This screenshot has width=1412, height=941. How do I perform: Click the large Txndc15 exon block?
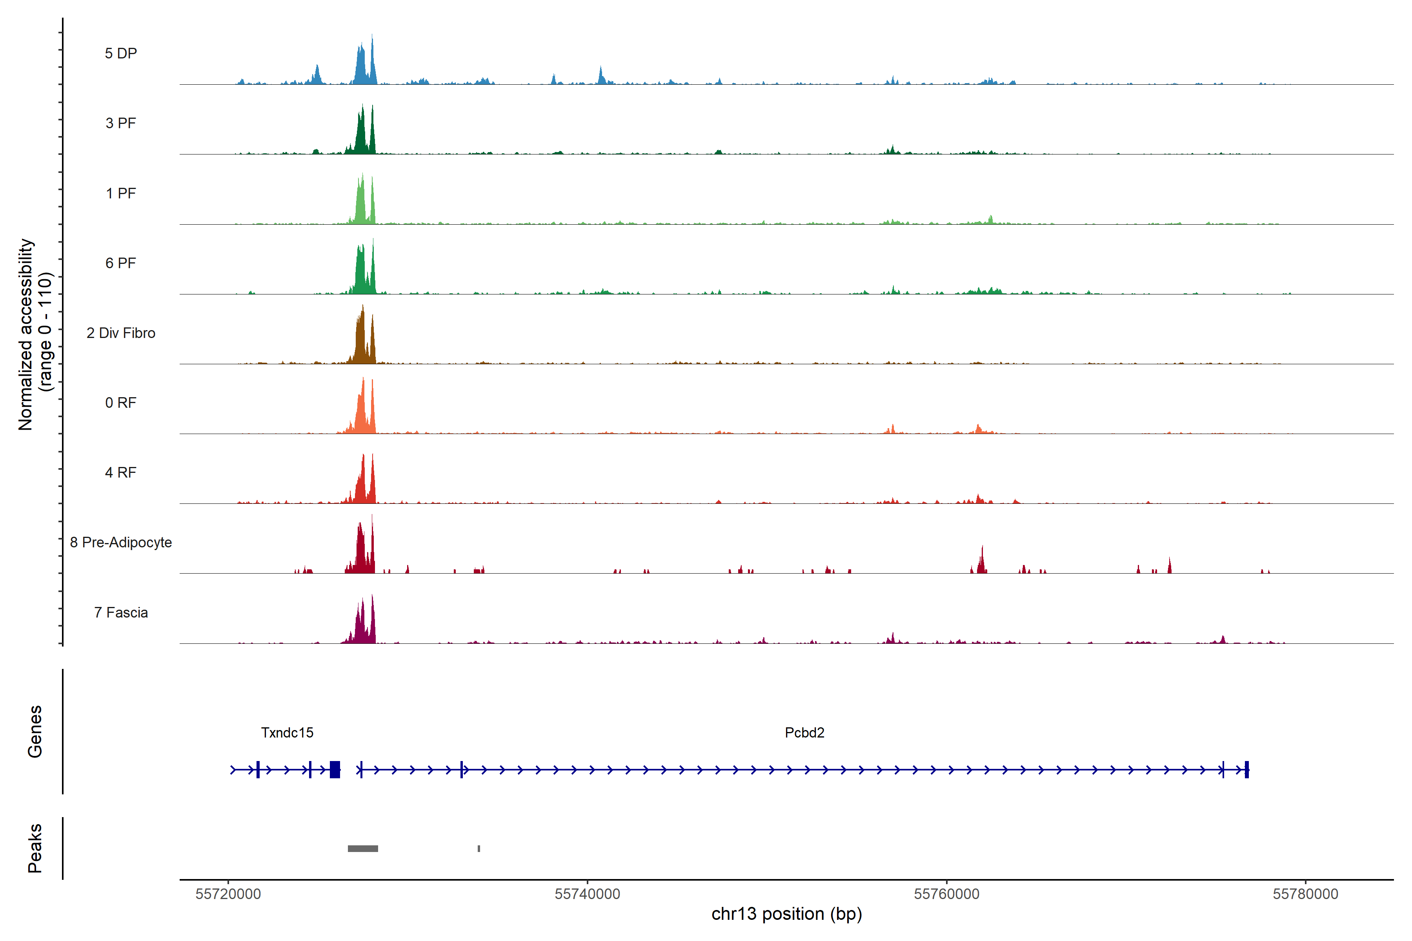pos(335,769)
